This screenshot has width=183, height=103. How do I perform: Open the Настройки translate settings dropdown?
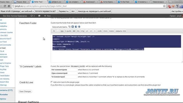point(177,11)
